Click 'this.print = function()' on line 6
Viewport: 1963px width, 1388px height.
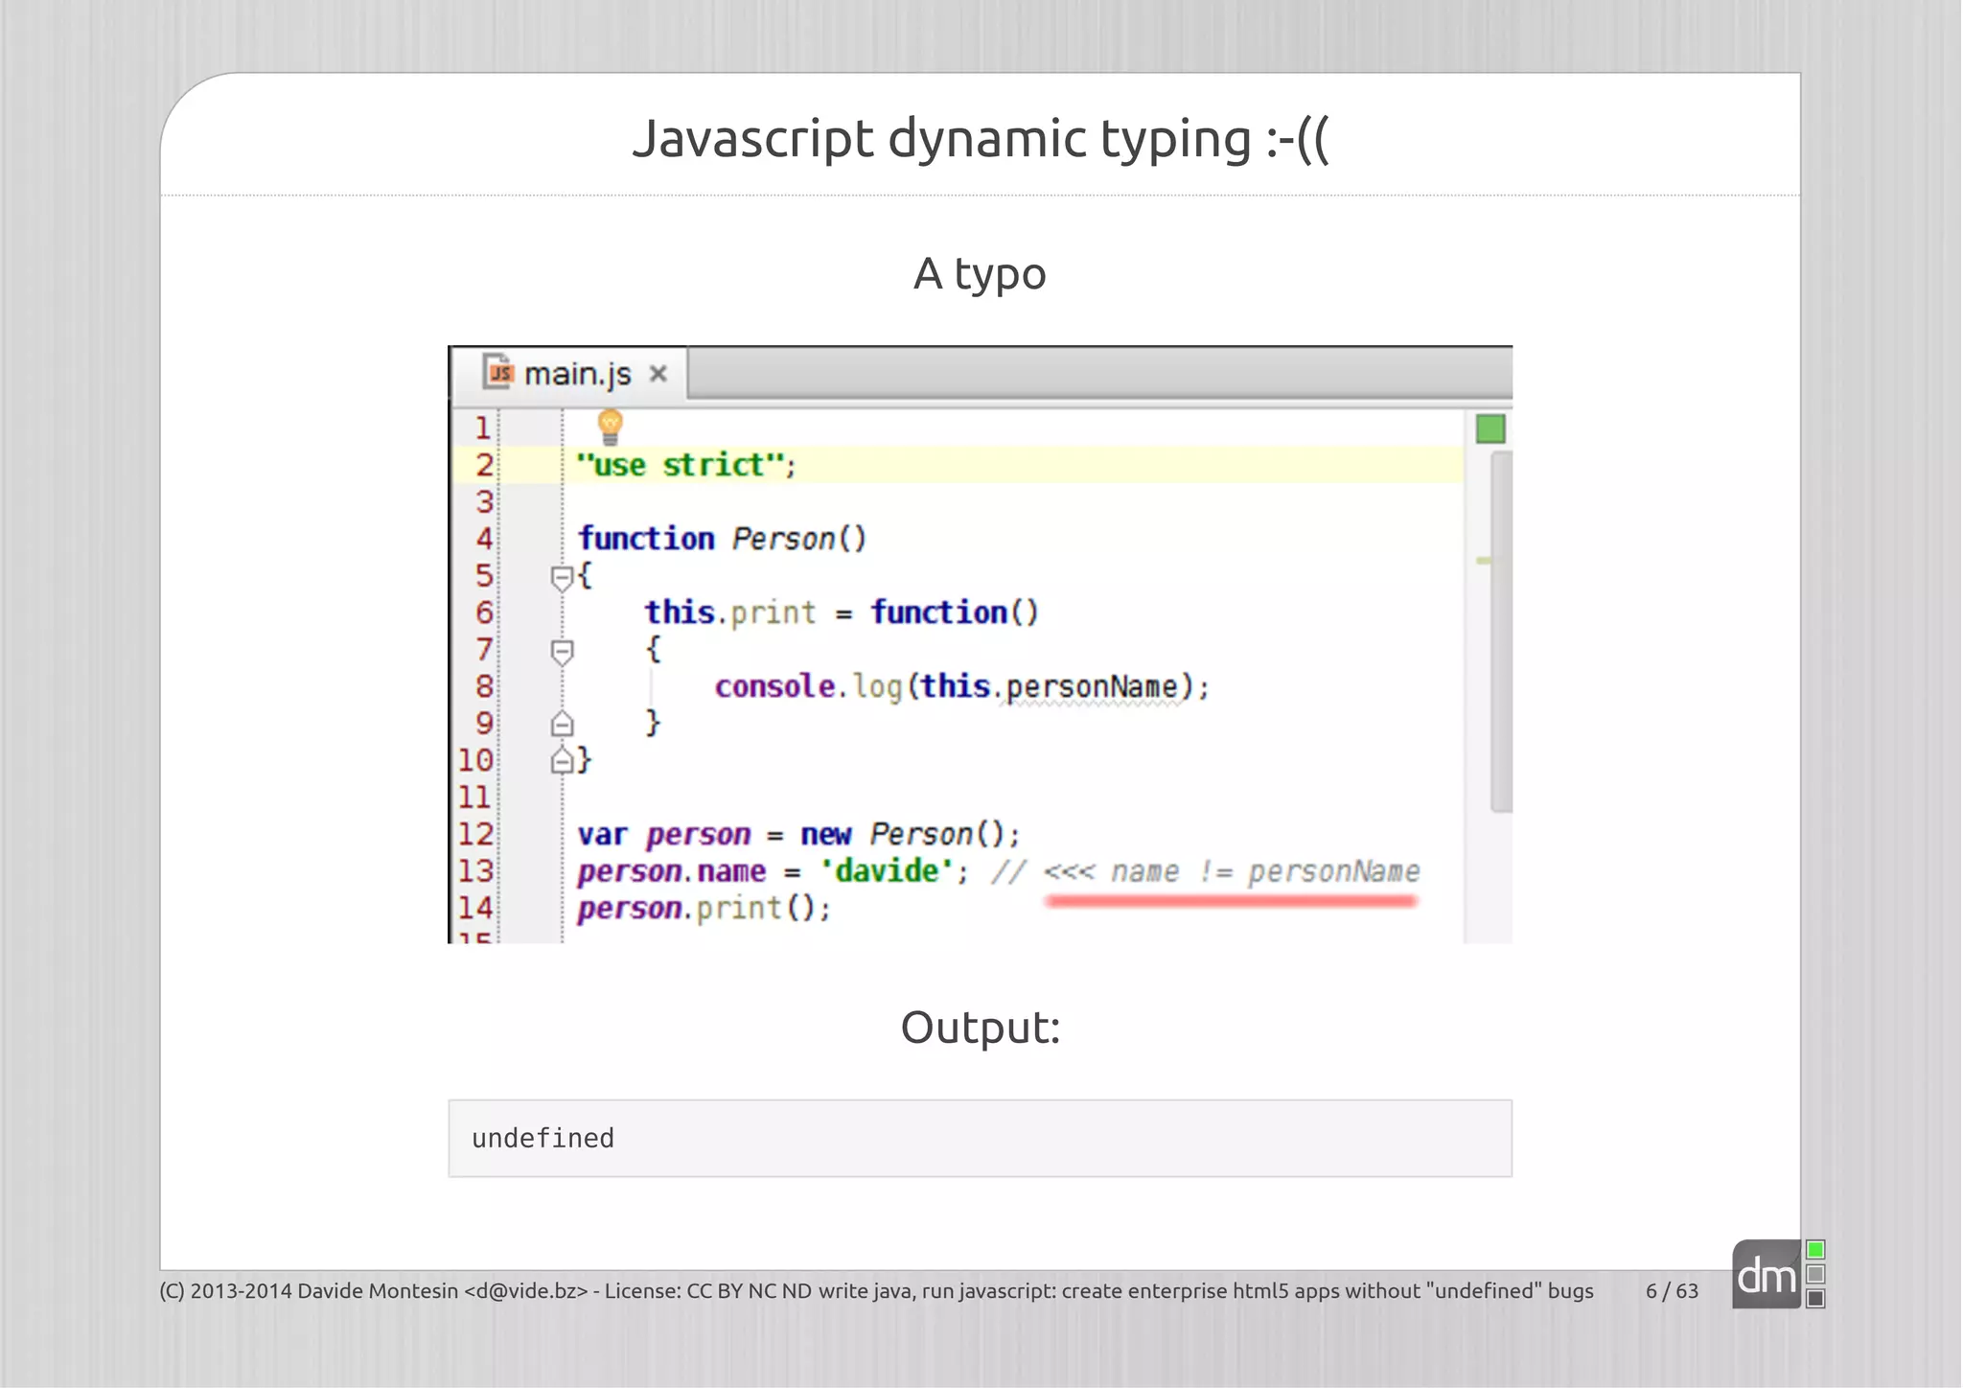841,613
